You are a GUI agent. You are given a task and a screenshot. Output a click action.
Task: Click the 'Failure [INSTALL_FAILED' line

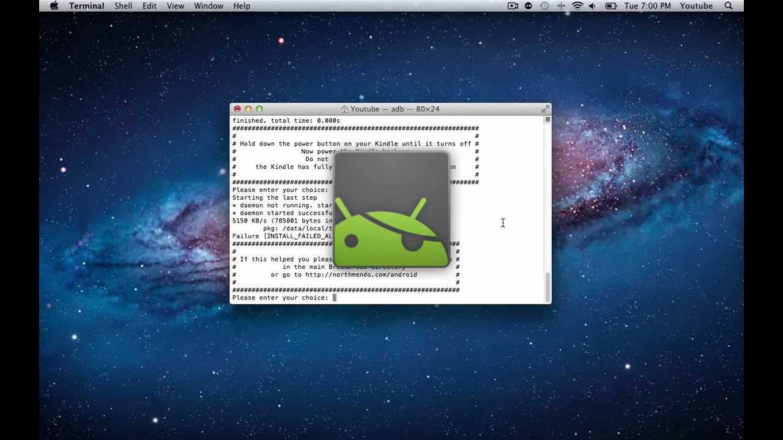point(283,236)
